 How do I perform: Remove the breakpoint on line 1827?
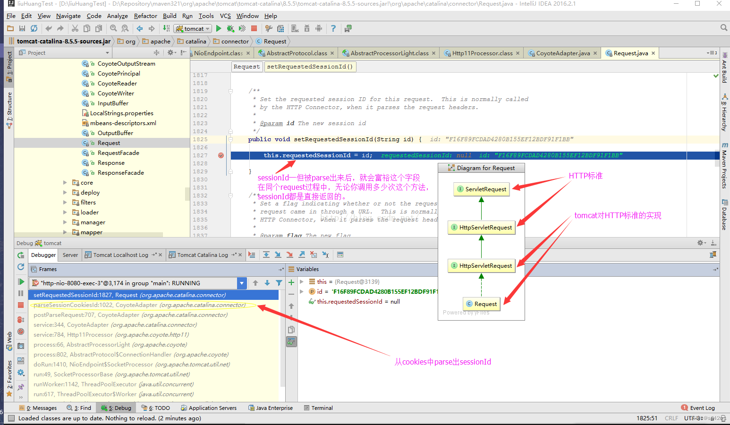221,155
